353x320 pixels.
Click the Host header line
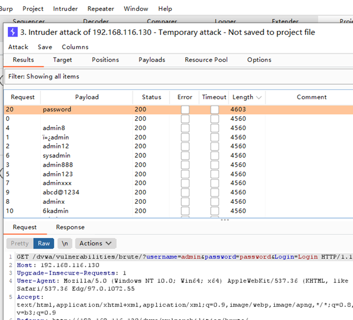click(x=58, y=265)
